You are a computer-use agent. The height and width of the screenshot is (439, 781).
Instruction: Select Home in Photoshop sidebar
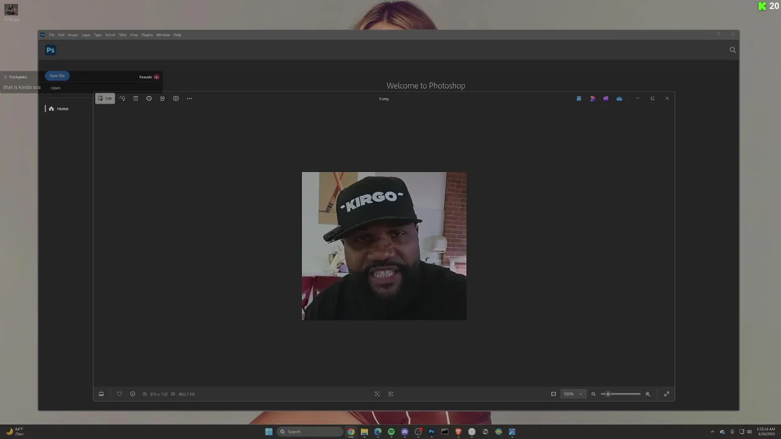pos(59,109)
